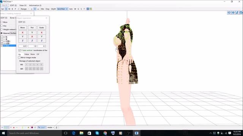Open Microsoft Edge from taskbar
The width and height of the screenshot is (243, 136).
pos(74,133)
